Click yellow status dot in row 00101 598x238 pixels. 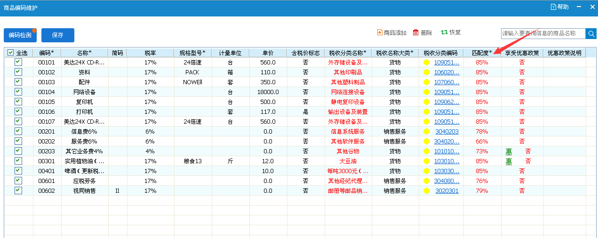427,63
